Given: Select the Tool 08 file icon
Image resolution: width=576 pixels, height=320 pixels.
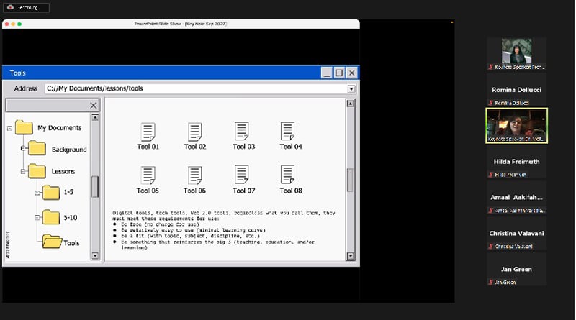Looking at the screenshot, I should pyautogui.click(x=287, y=175).
